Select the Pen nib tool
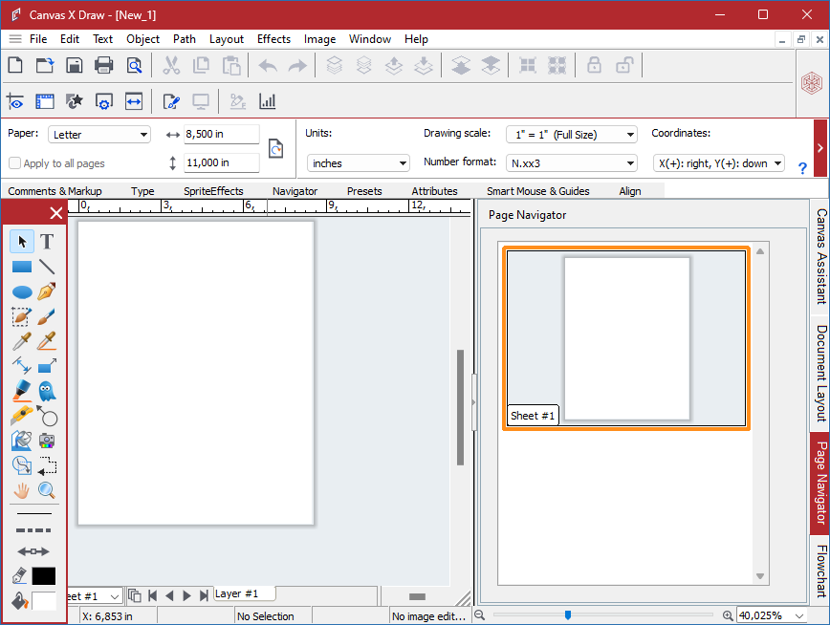 (x=47, y=291)
